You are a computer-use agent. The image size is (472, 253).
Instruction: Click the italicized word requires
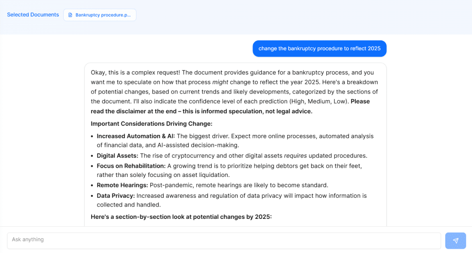295,156
